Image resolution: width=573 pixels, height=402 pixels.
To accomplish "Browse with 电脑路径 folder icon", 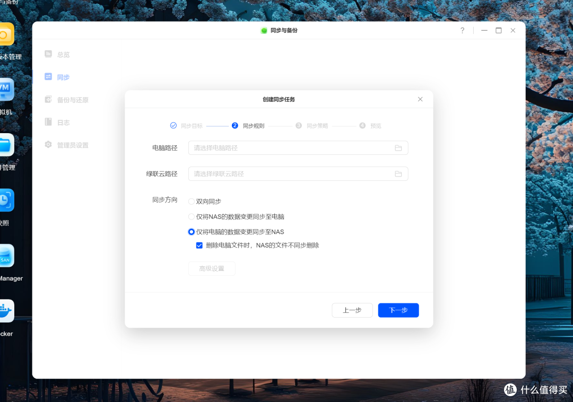I will click(x=398, y=148).
